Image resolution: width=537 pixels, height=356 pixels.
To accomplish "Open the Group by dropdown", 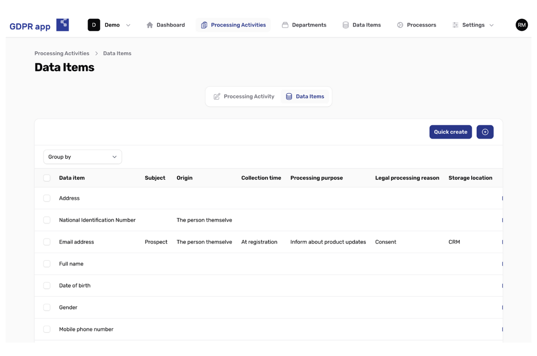I will 82,157.
